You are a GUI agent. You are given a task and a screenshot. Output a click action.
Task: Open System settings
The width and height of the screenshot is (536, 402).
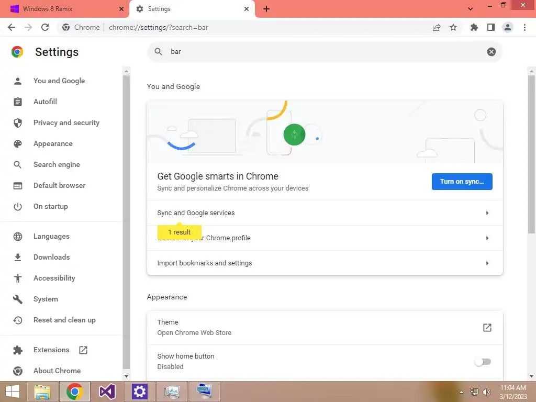[46, 299]
